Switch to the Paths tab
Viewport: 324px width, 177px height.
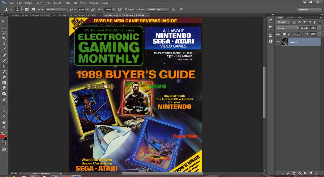point(300,18)
